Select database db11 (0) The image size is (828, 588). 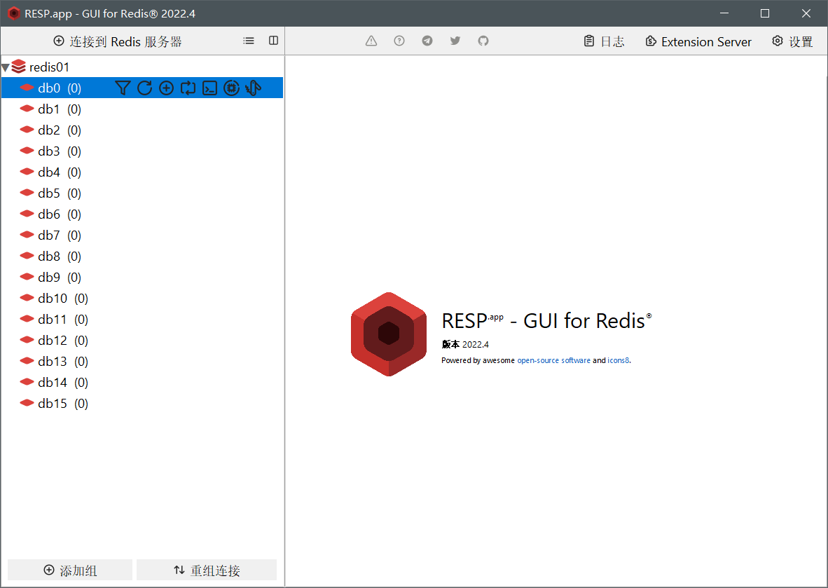coord(142,319)
